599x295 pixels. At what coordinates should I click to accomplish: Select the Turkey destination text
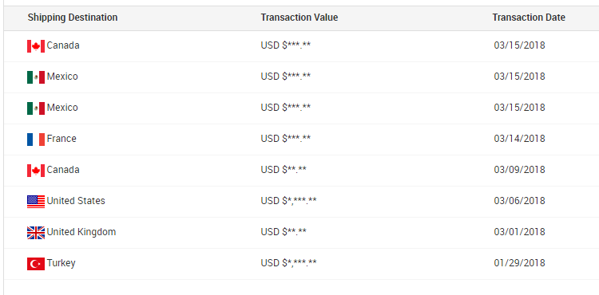click(61, 263)
